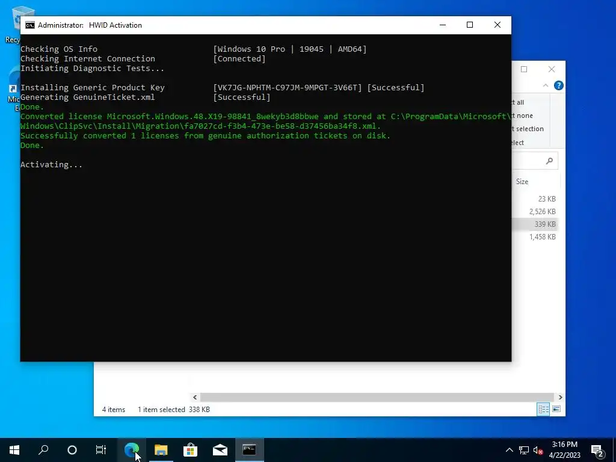Close the HWID Activation window
Screen dimensions: 616x462
click(497, 25)
